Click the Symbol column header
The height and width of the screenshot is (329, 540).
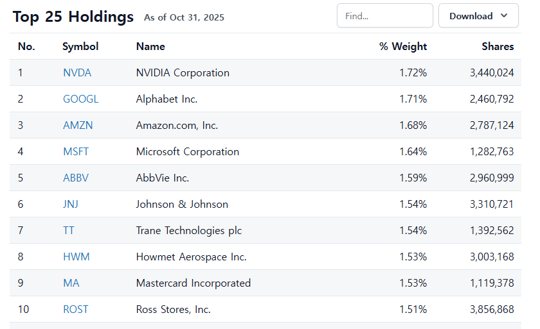(80, 47)
